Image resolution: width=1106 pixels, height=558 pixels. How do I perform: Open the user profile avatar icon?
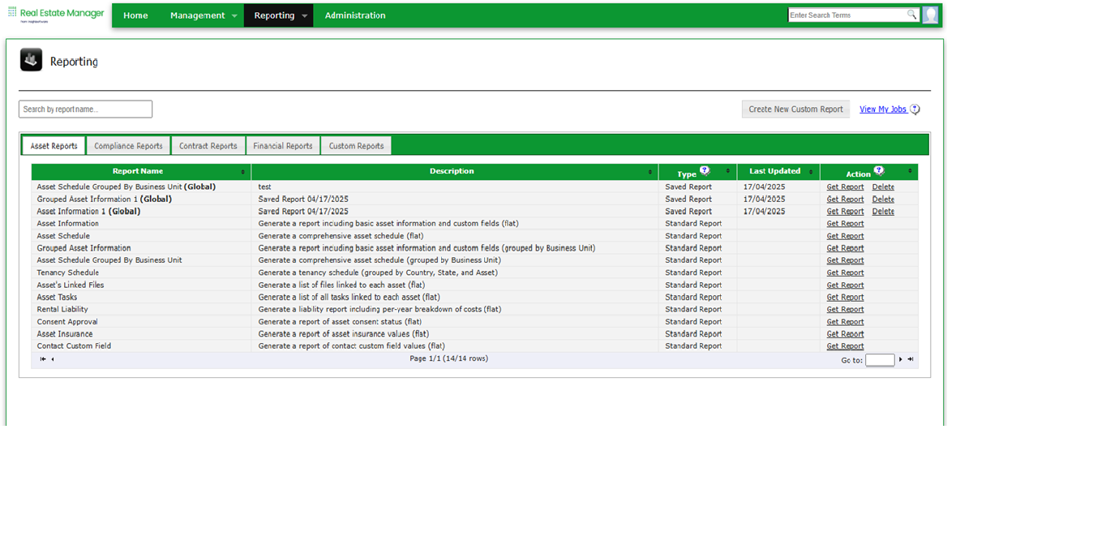[930, 15]
